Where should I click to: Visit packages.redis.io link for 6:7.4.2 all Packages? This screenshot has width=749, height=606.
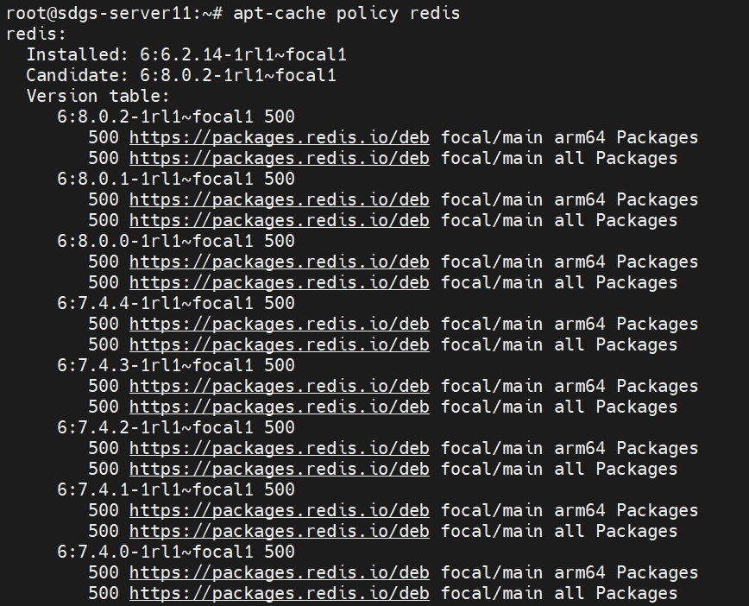point(280,469)
